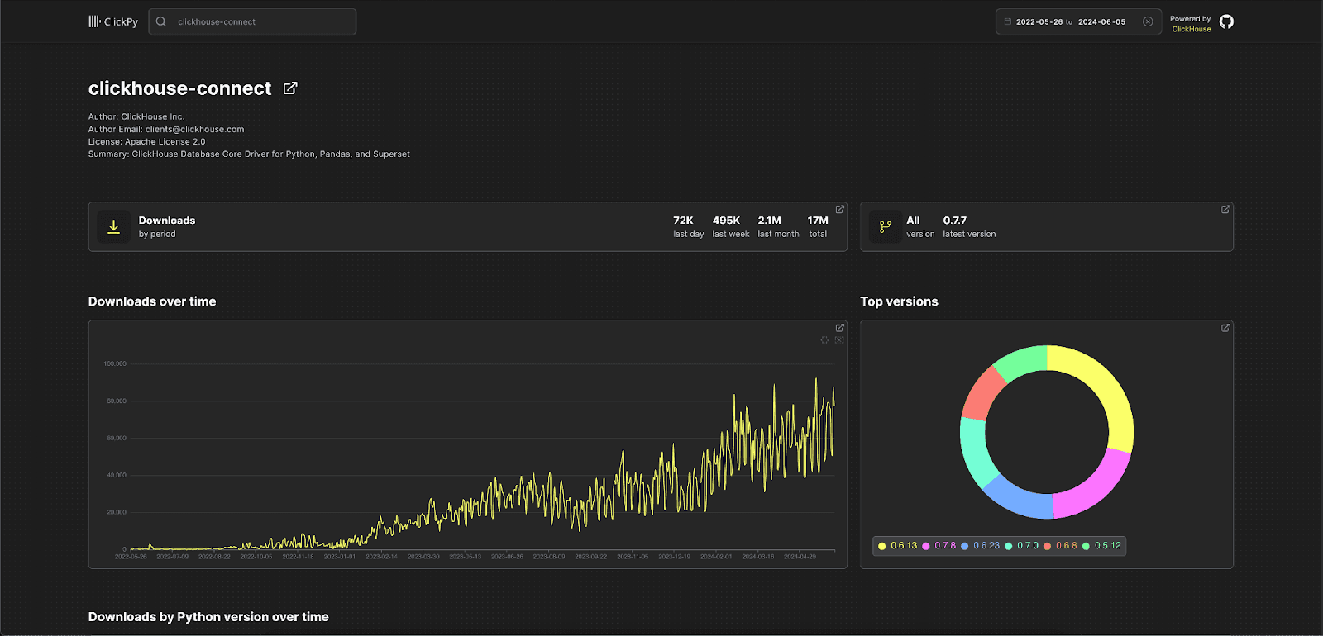
Task: Open version card external link icon
Action: click(1225, 210)
